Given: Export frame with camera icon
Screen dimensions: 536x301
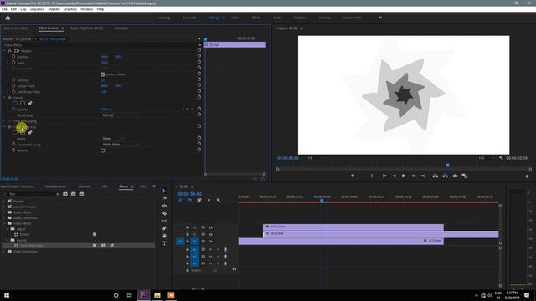Looking at the screenshot, I should (455, 176).
